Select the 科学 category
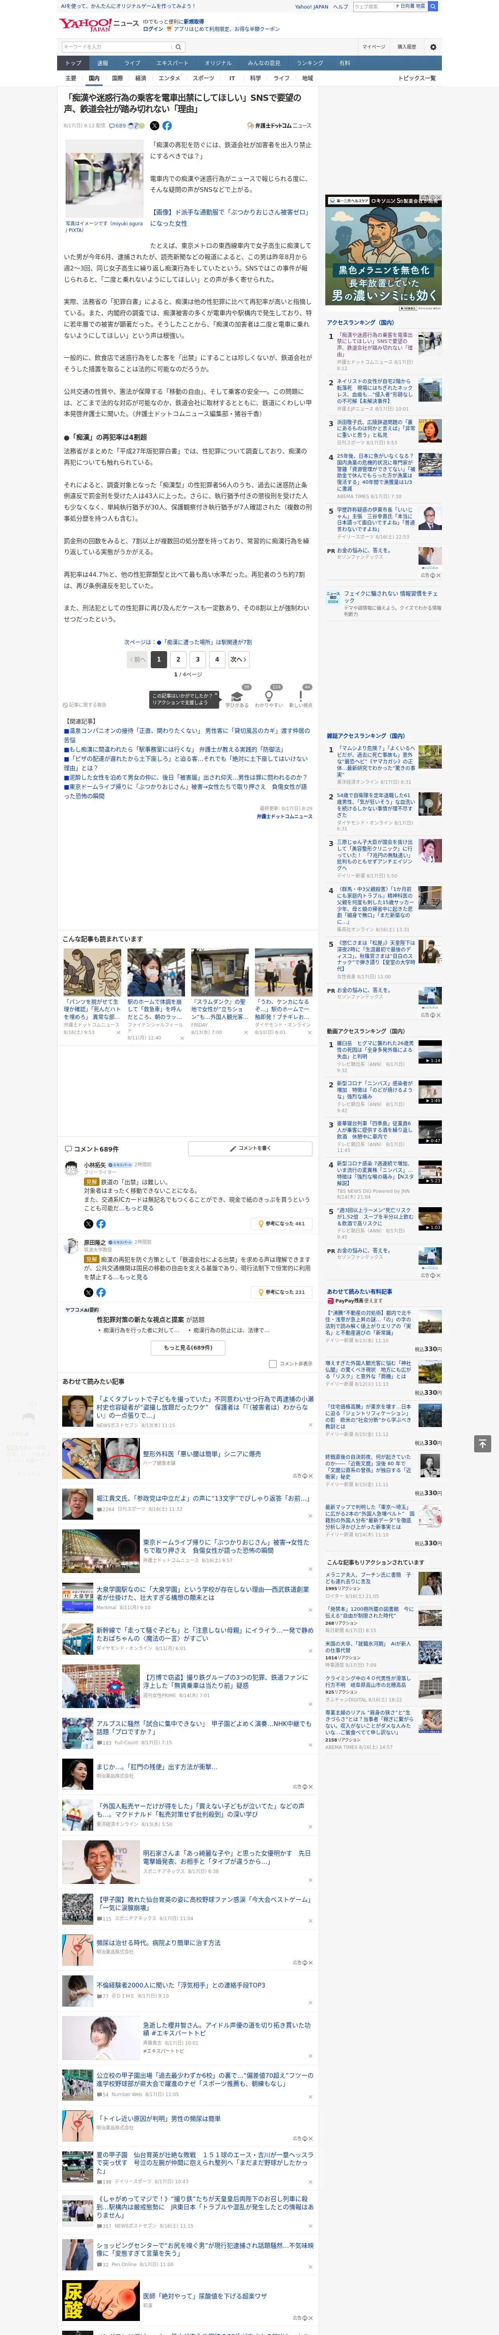 (255, 78)
